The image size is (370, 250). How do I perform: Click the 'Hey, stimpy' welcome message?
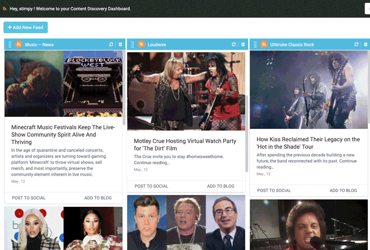(70, 9)
